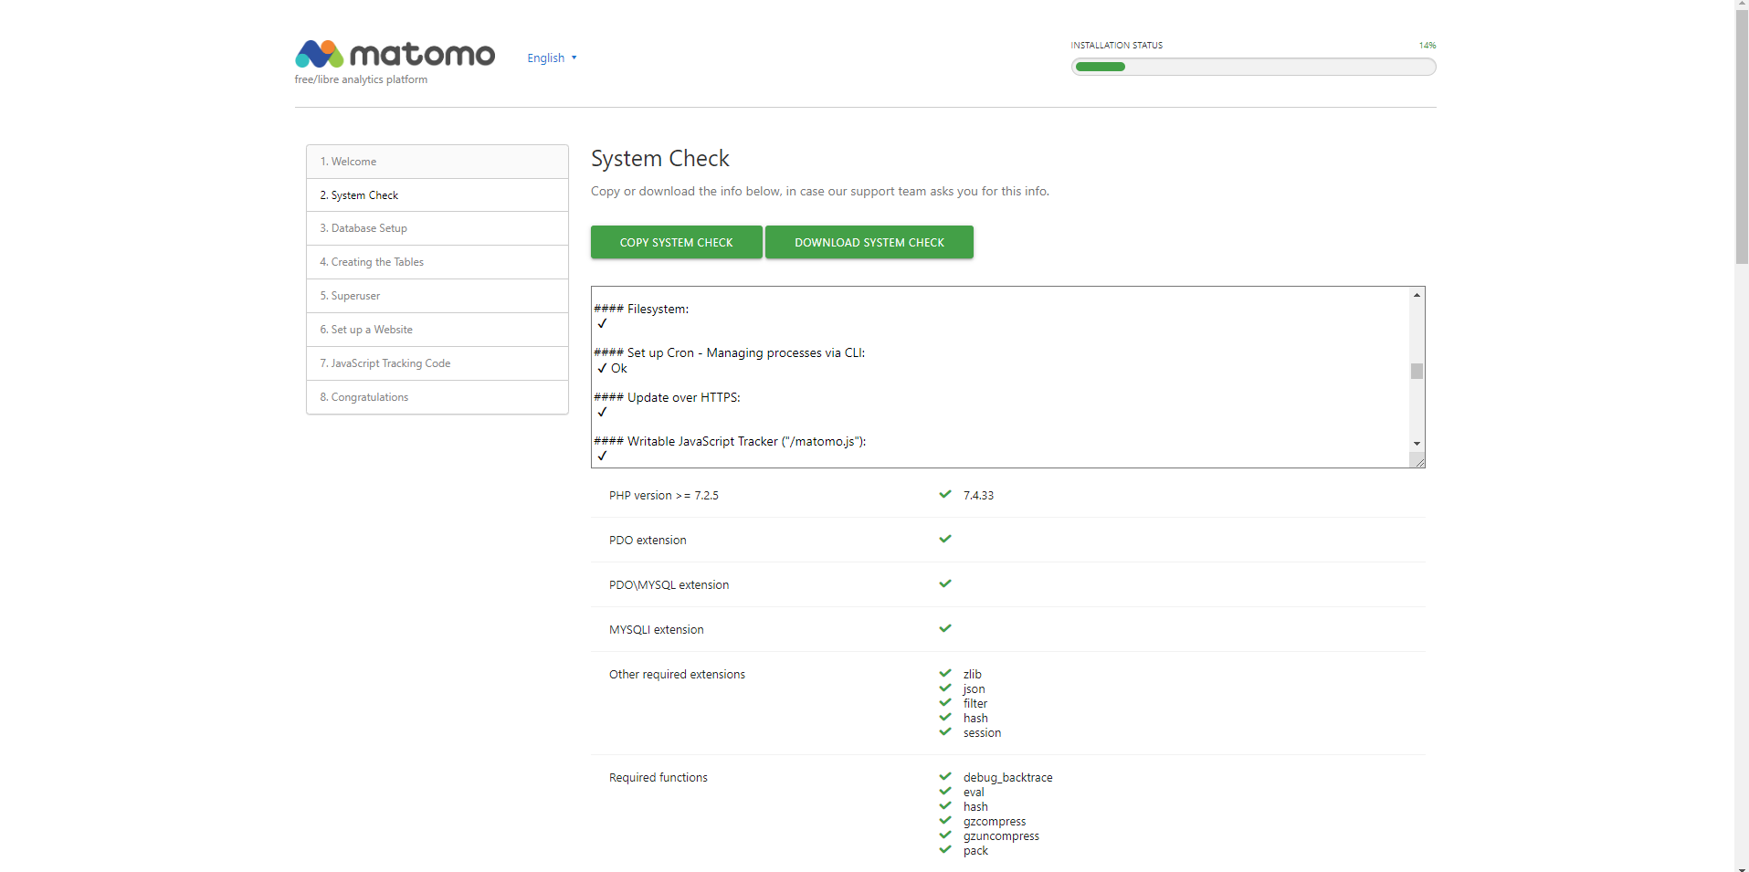Screen dimensions: 1749x872
Task: Select step 3. Database Setup
Action: click(437, 228)
